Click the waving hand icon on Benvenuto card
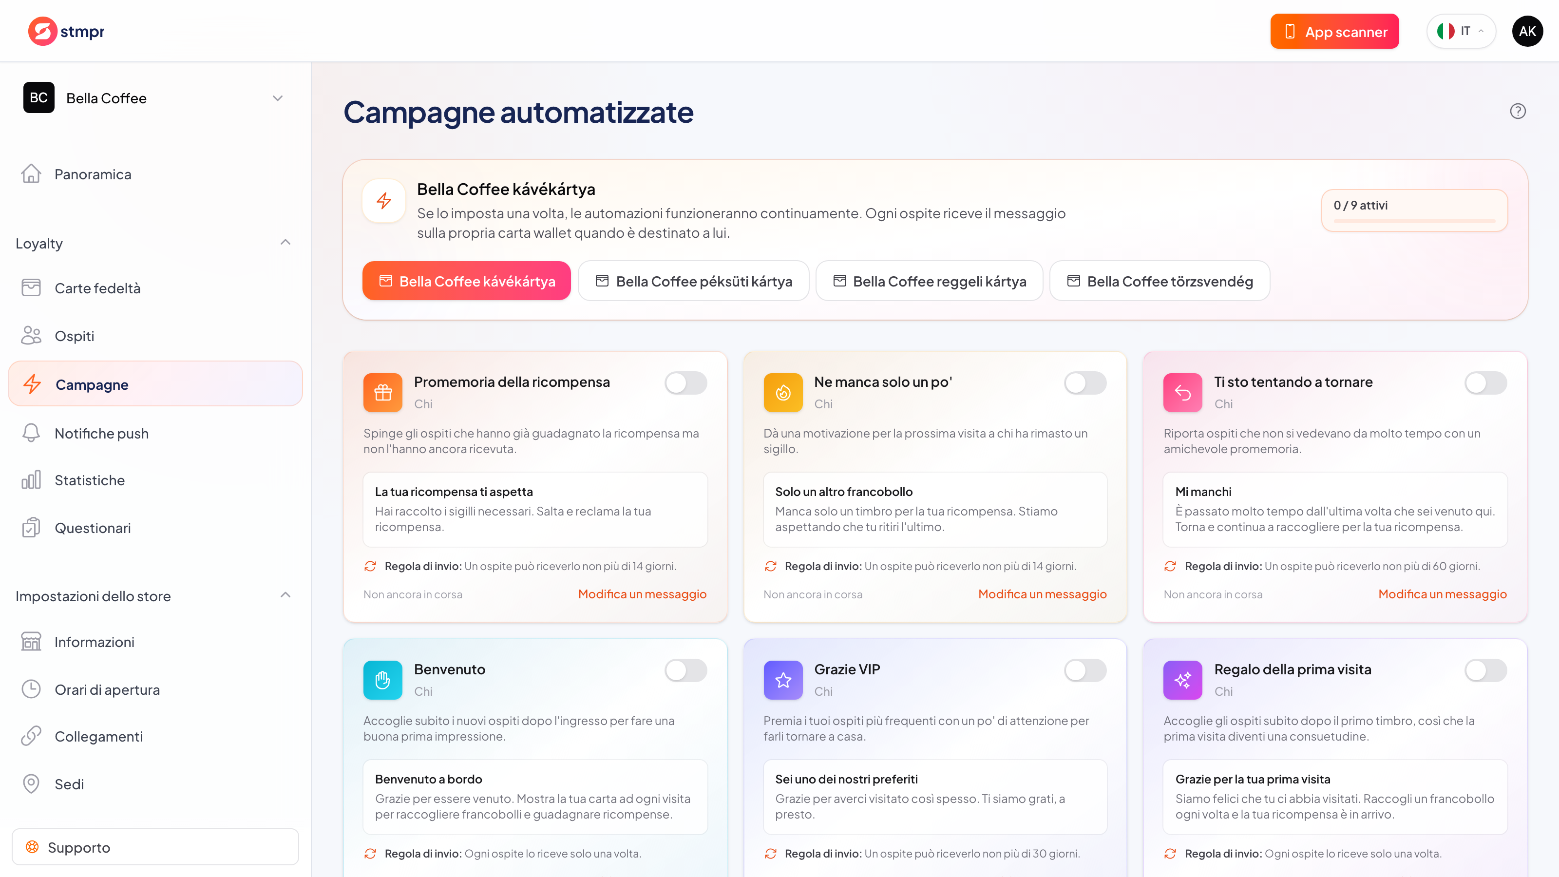The width and height of the screenshot is (1559, 877). [382, 680]
